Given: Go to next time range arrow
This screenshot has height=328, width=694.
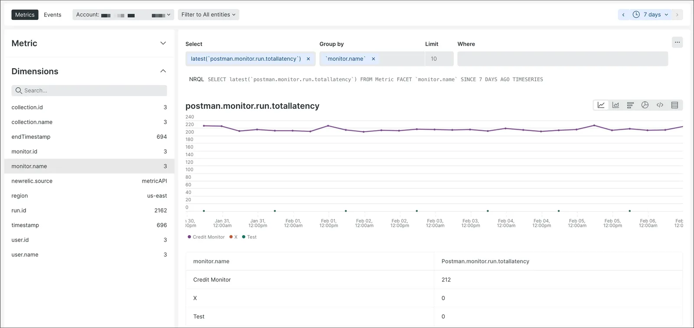Looking at the screenshot, I should pyautogui.click(x=677, y=15).
